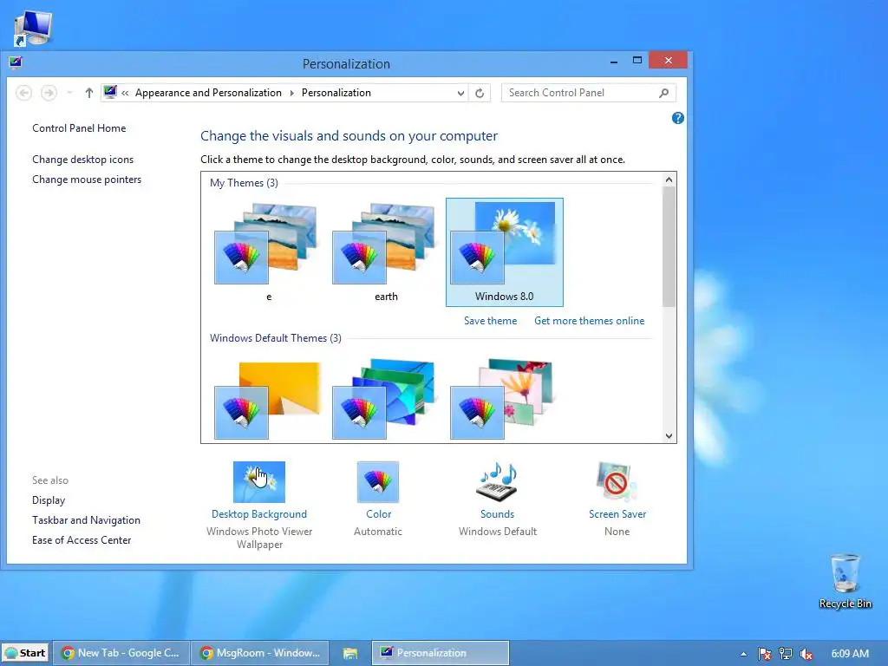Select the "e" theme
Screen dimensions: 888x666
[269, 252]
